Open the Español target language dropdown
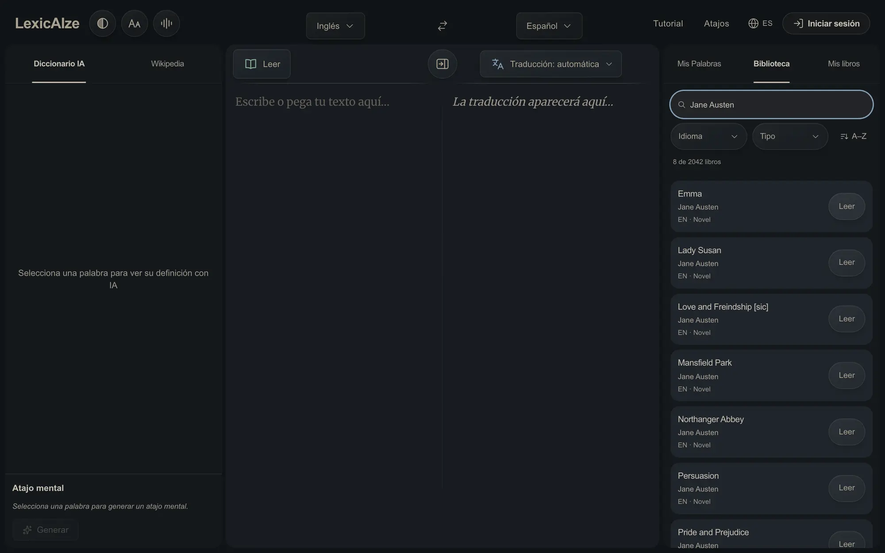 (x=549, y=26)
